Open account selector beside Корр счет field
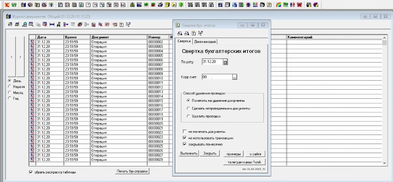Image resolution: width=393 pixels, height=182 pixels. pos(235,77)
